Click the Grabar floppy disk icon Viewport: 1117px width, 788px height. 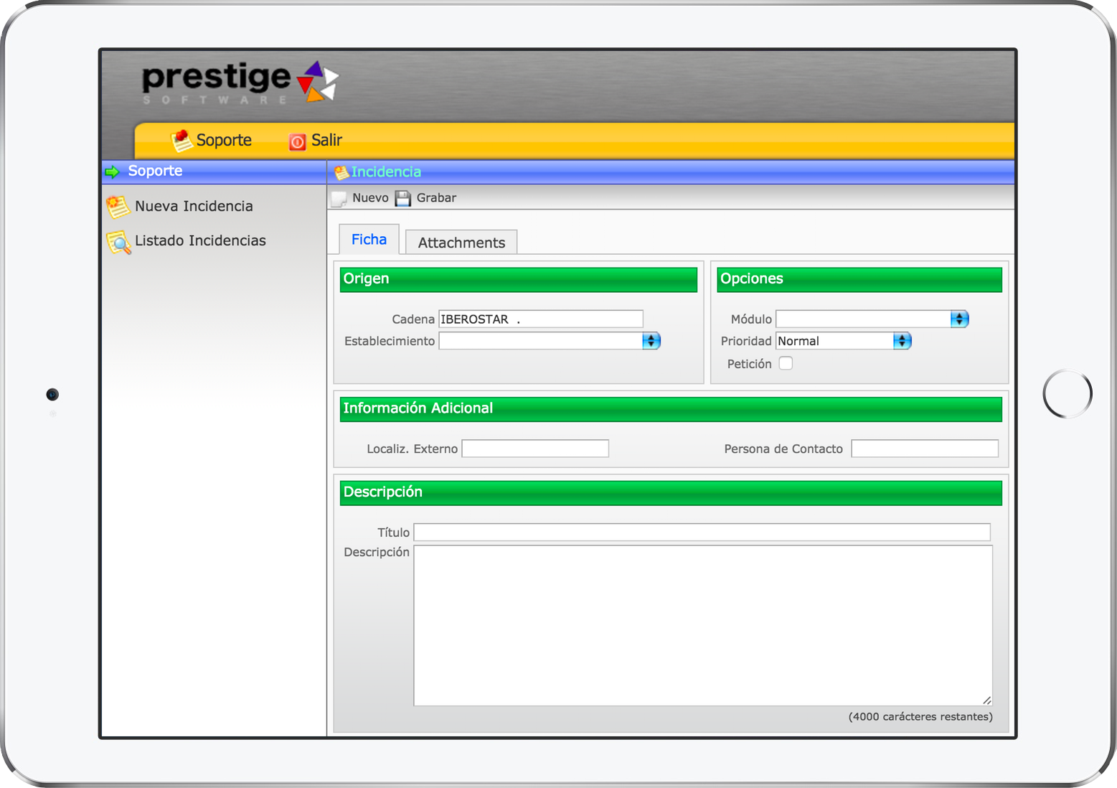pos(403,198)
